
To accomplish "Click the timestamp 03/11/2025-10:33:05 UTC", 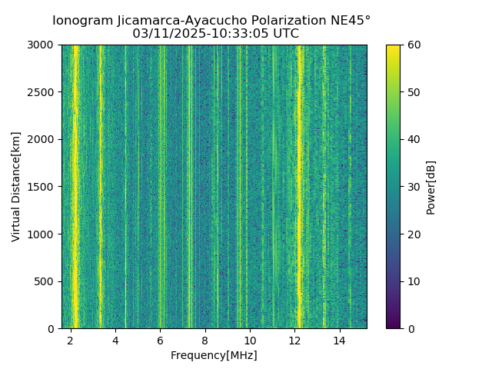I will (215, 33).
